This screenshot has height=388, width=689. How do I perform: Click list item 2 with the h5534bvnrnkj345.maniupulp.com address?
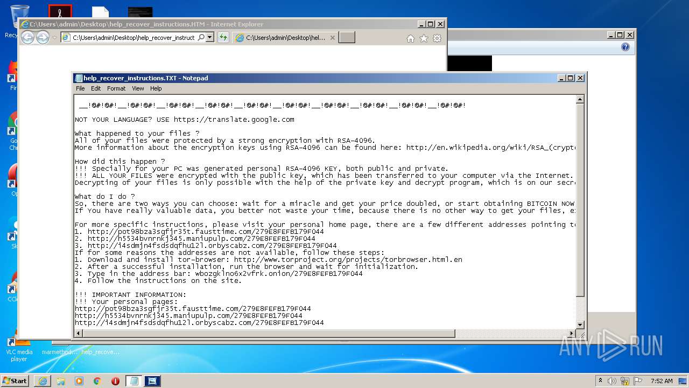[195, 239]
